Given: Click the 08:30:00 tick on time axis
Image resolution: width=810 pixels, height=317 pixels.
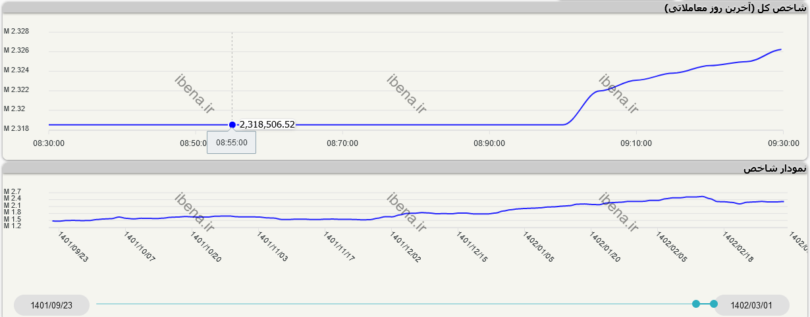Looking at the screenshot, I should 49,143.
